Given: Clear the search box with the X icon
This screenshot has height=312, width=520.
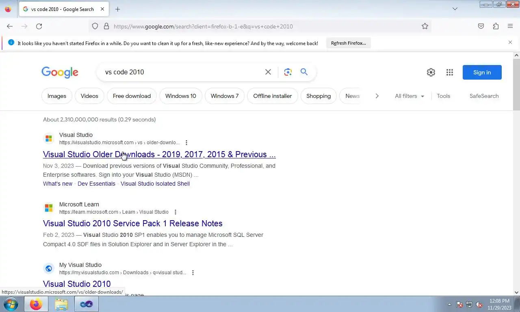Looking at the screenshot, I should 268,72.
